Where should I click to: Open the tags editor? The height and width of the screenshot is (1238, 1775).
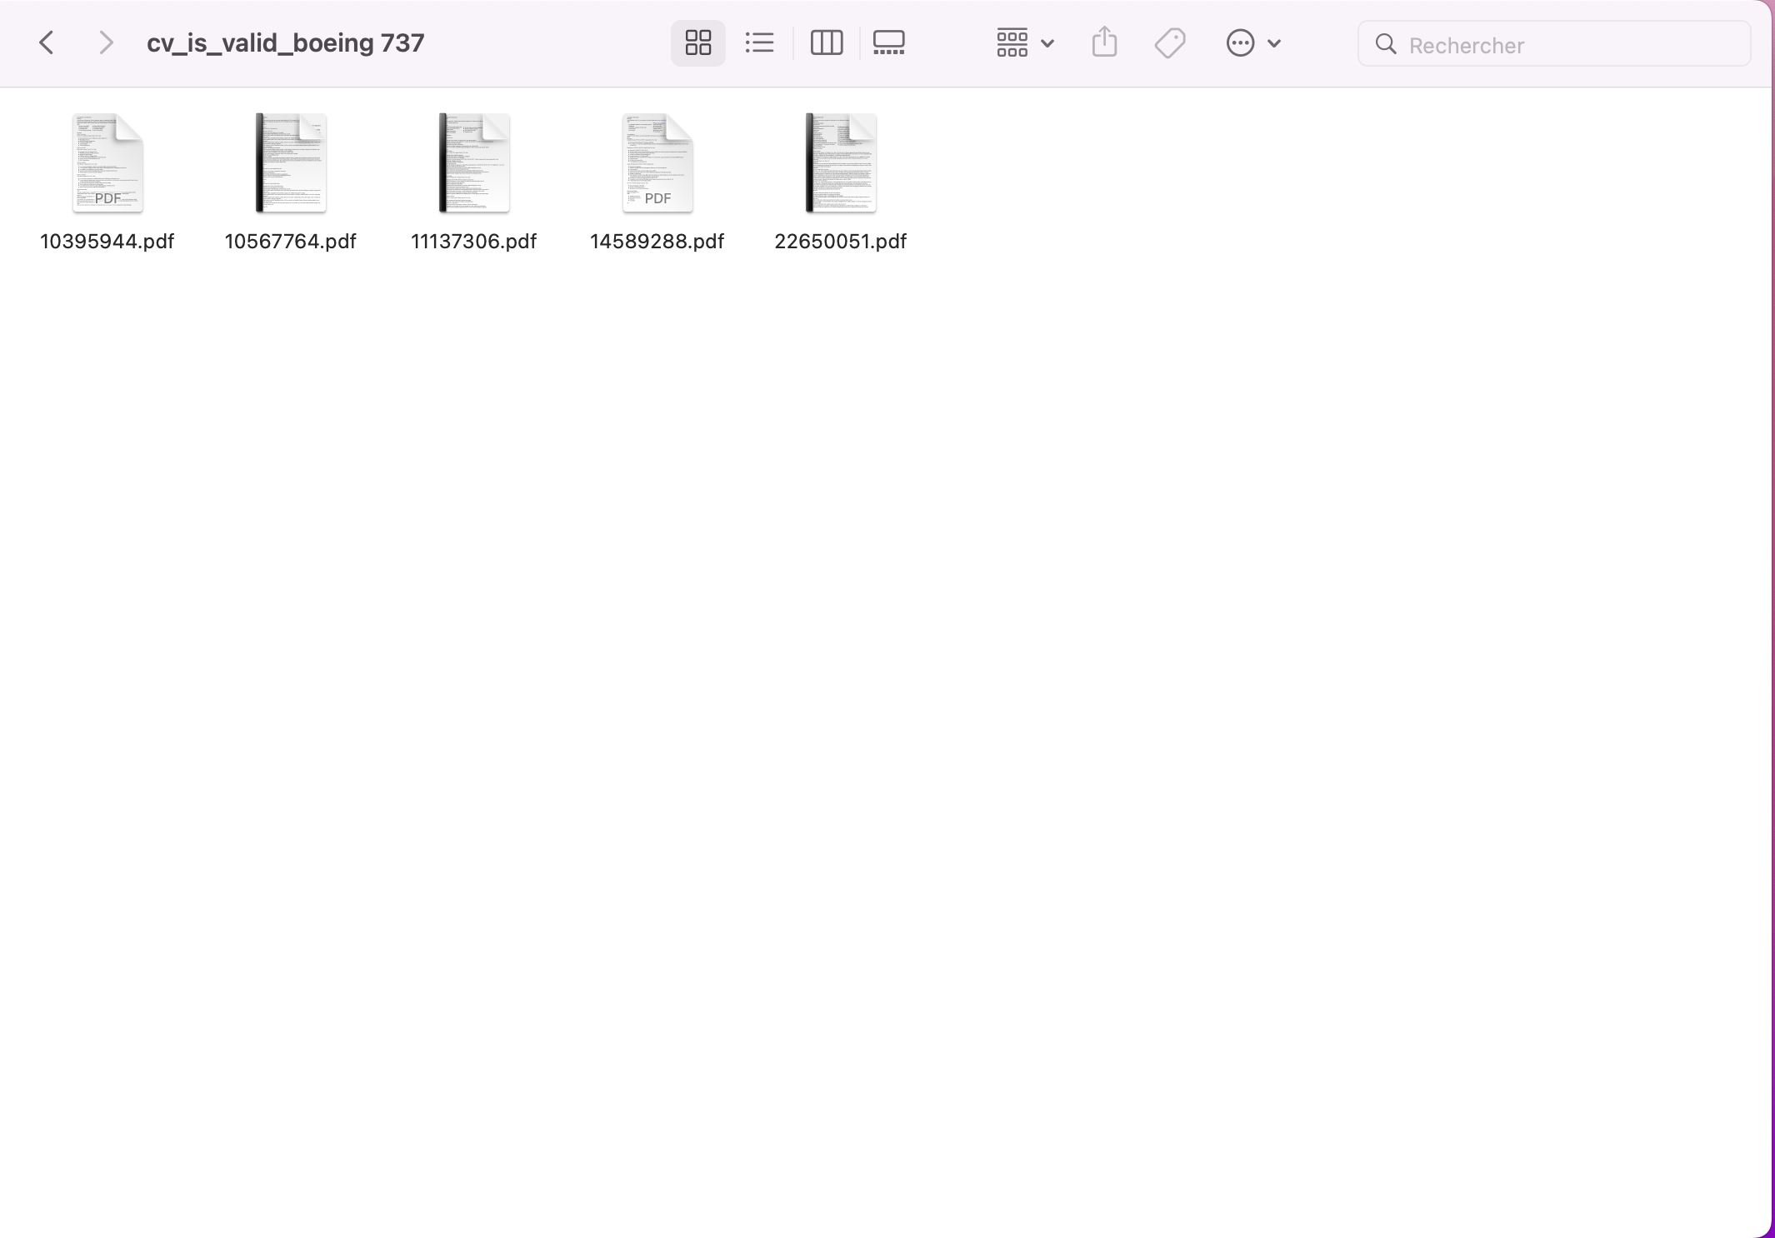(x=1168, y=42)
